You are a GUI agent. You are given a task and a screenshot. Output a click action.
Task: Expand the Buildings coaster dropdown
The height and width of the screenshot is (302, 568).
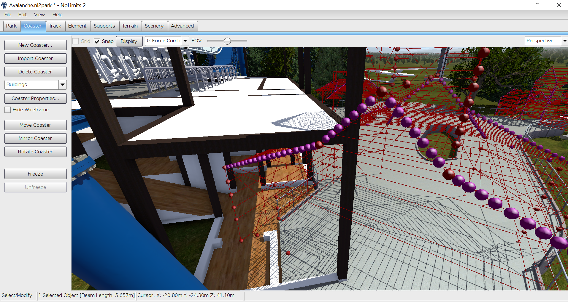click(x=62, y=85)
